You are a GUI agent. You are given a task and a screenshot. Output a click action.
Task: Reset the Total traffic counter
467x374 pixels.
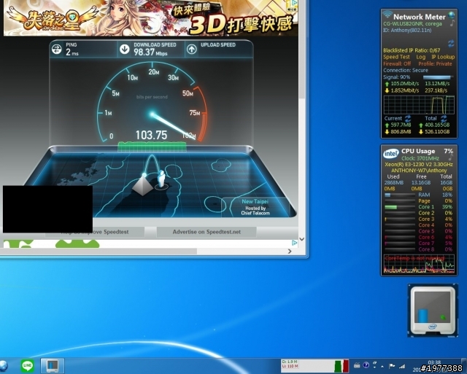[444, 118]
